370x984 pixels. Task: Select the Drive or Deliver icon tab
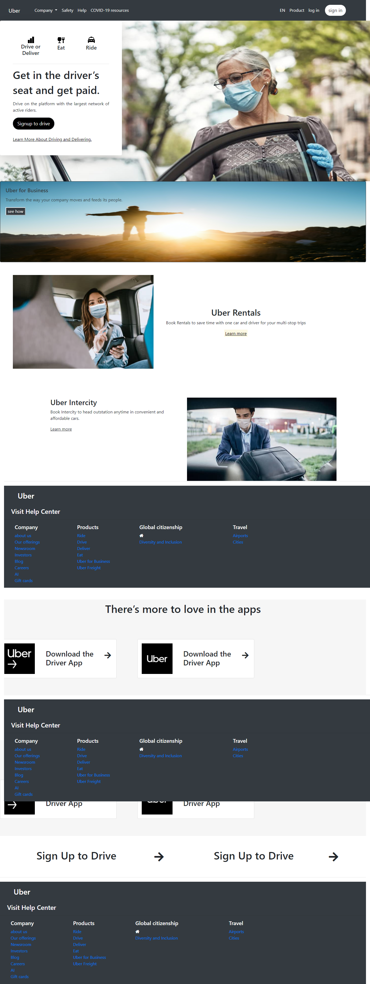click(31, 46)
